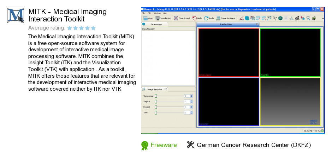
Task: Close the Image Navigator panel tab
Action: click(x=166, y=89)
